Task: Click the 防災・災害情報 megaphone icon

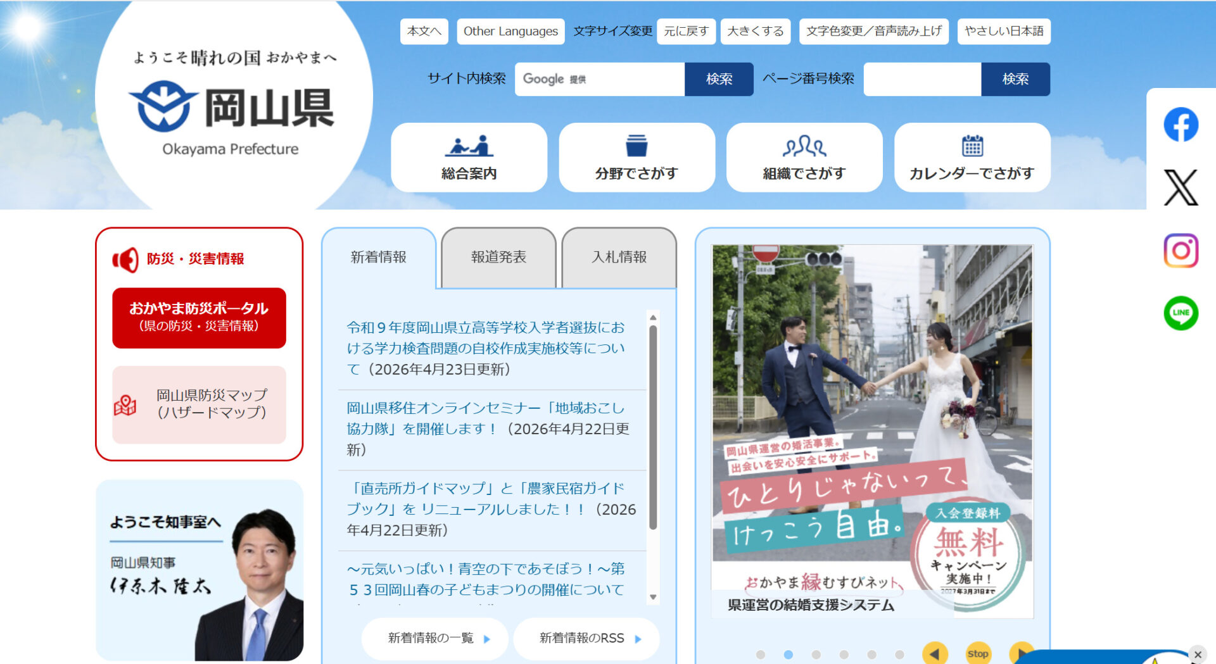Action: click(125, 260)
